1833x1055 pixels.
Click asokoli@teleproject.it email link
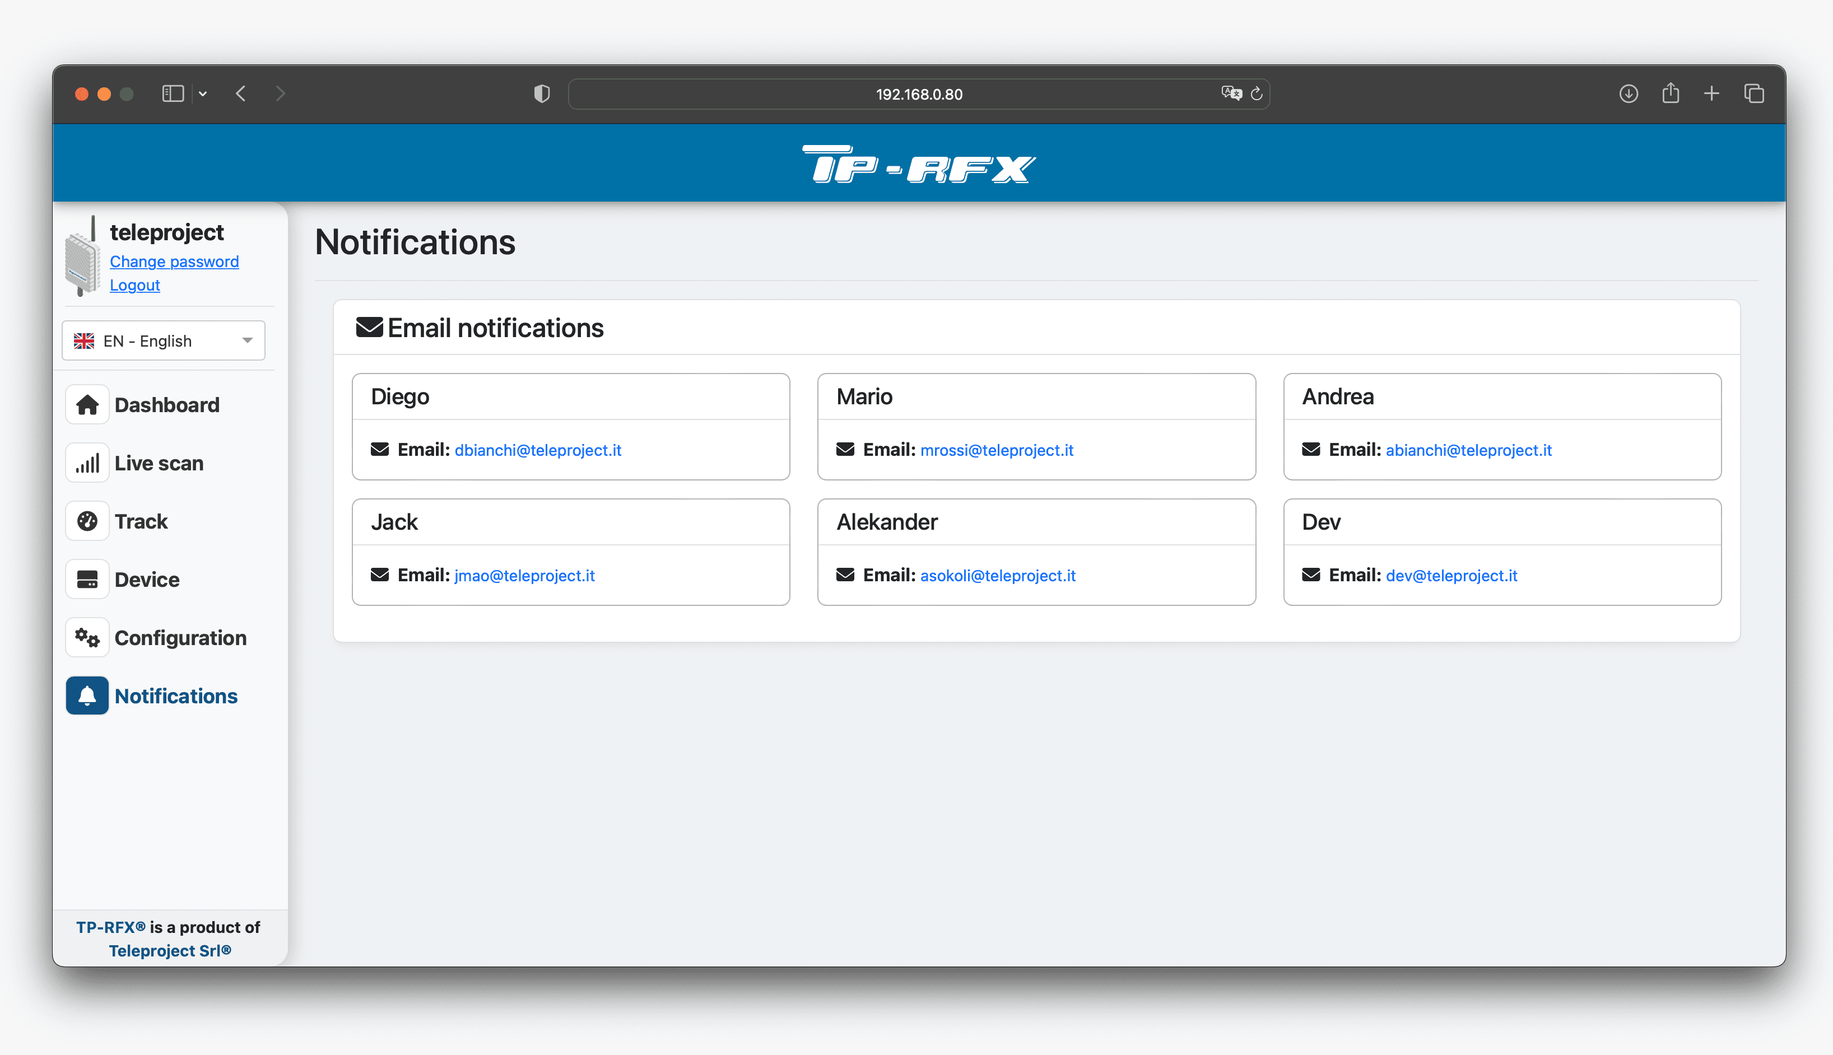point(997,575)
